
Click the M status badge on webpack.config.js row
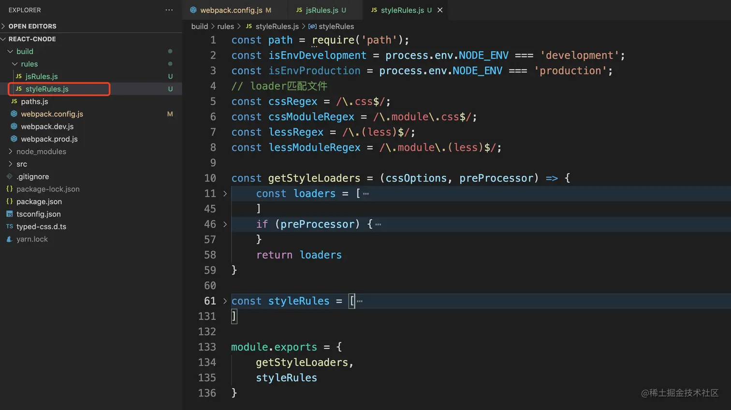click(x=170, y=114)
